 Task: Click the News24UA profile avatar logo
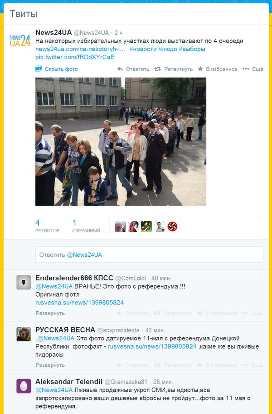coord(20,40)
